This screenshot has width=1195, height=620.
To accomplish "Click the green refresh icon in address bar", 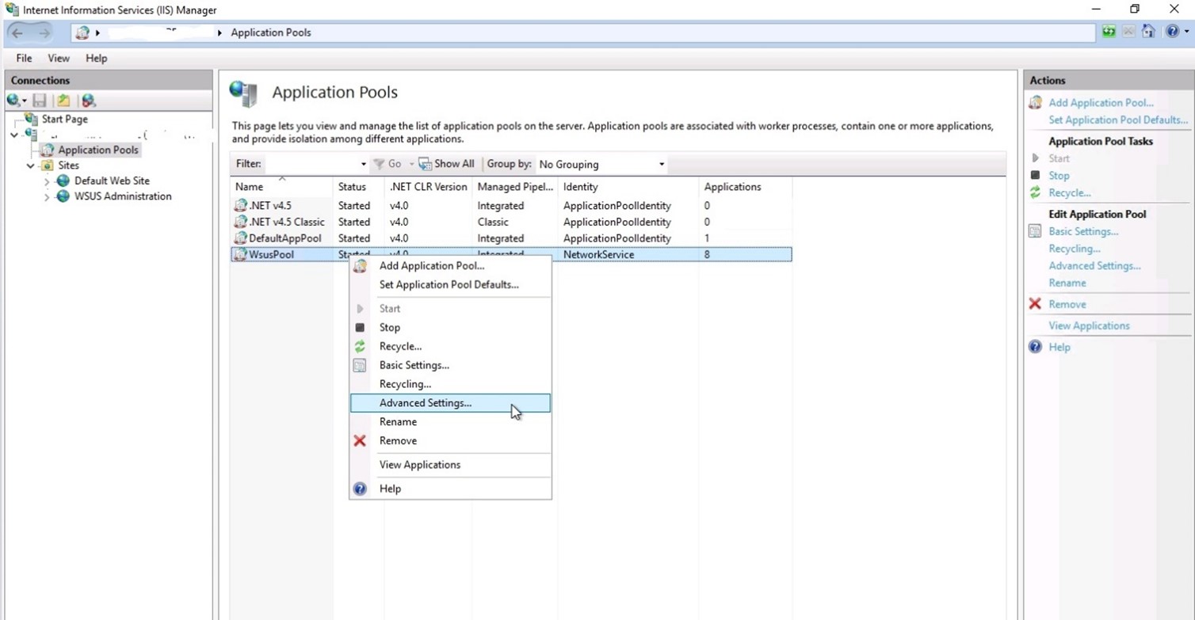I will (1109, 32).
